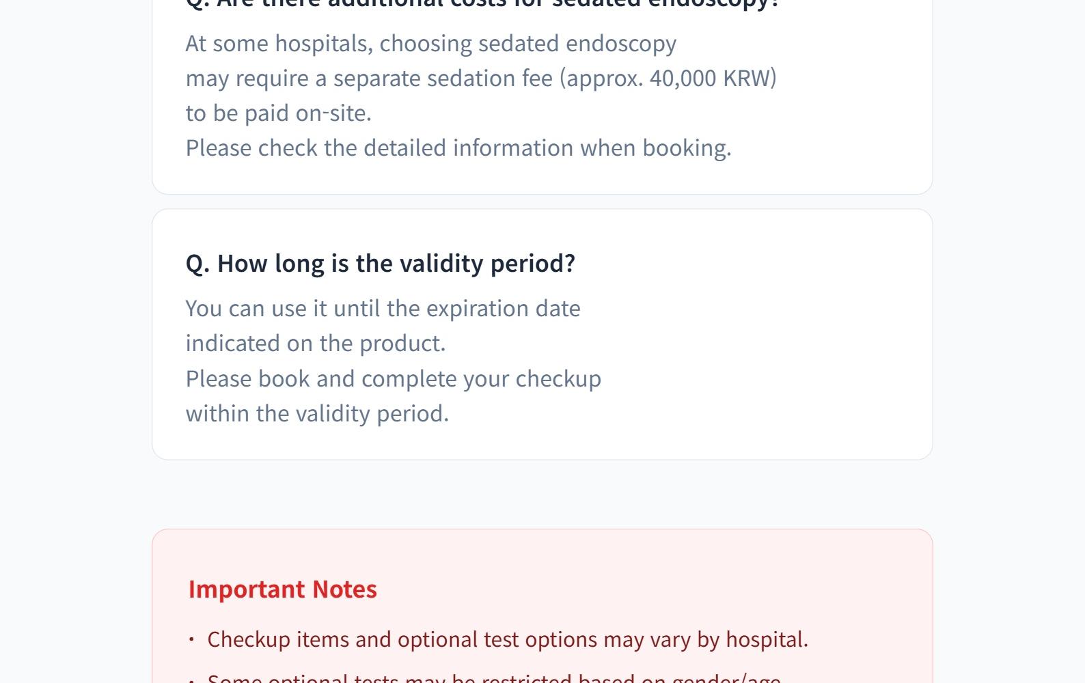Screen dimensions: 1085x683
Task: Click the "indicated on the product." line
Action: pyautogui.click(x=315, y=344)
